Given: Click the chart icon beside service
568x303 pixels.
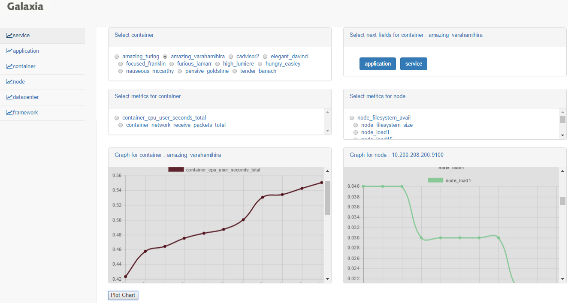Looking at the screenshot, I should tap(9, 36).
